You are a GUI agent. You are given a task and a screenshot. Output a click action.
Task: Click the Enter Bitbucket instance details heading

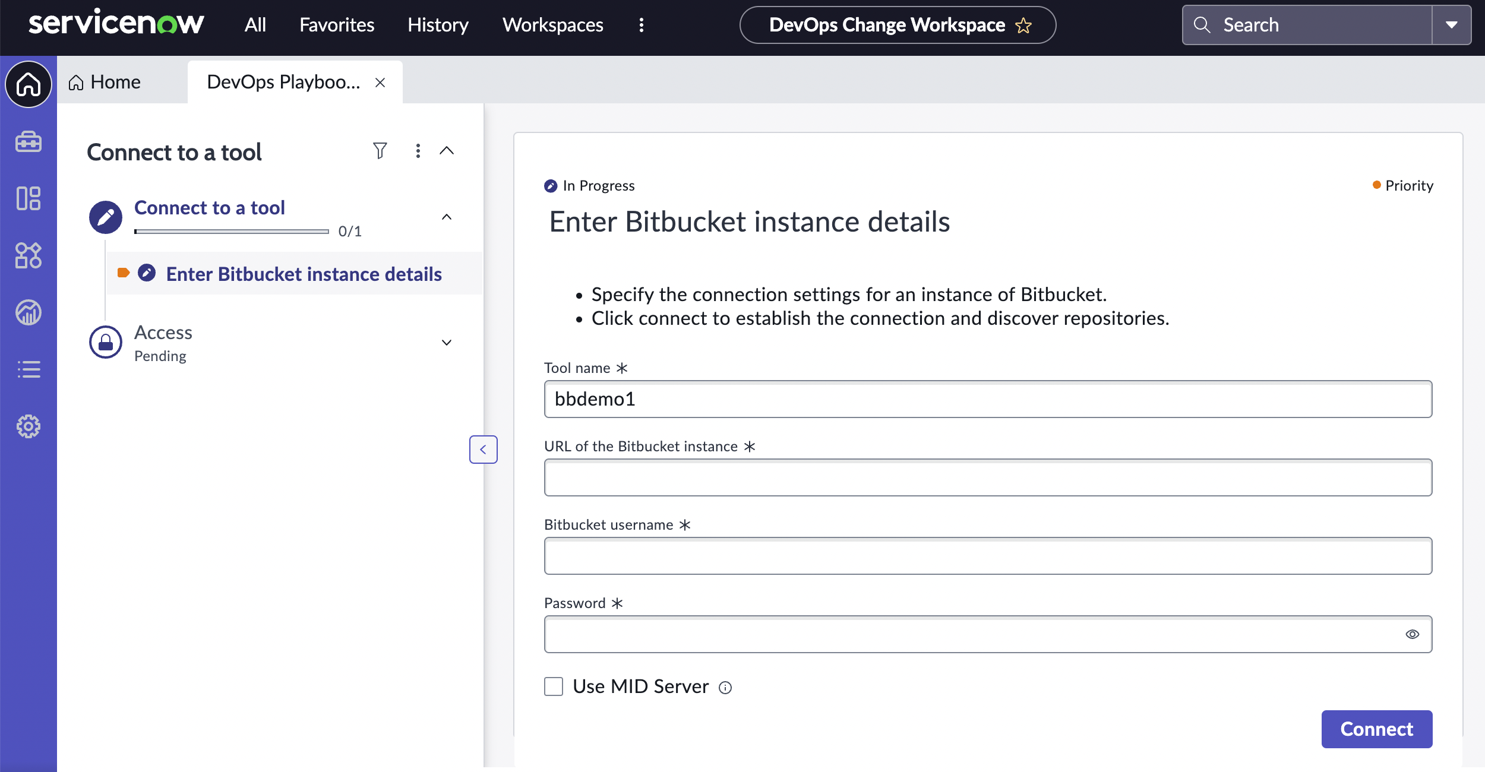750,222
